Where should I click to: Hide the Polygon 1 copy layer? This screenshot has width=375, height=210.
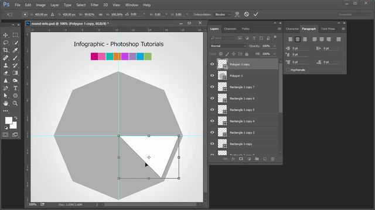pos(212,64)
